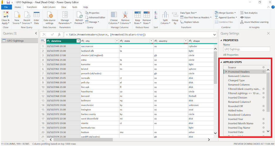Image resolution: width=275 pixels, height=146 pixels.
Task: Click the save icon in title bar
Action: pyautogui.click(x=8, y=2)
